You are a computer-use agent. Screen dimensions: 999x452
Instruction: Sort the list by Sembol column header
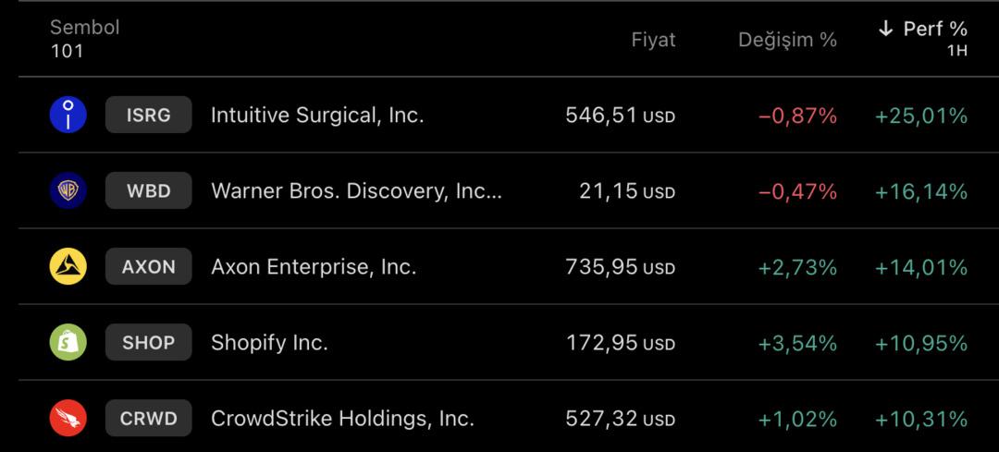[x=84, y=28]
